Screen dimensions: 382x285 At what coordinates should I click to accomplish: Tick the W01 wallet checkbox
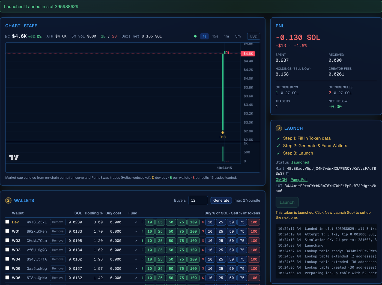coord(7,231)
